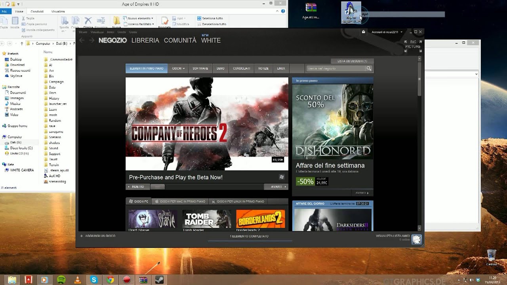Click the Incolla icon in Explorer ribbon
The image size is (507, 285).
(15, 23)
